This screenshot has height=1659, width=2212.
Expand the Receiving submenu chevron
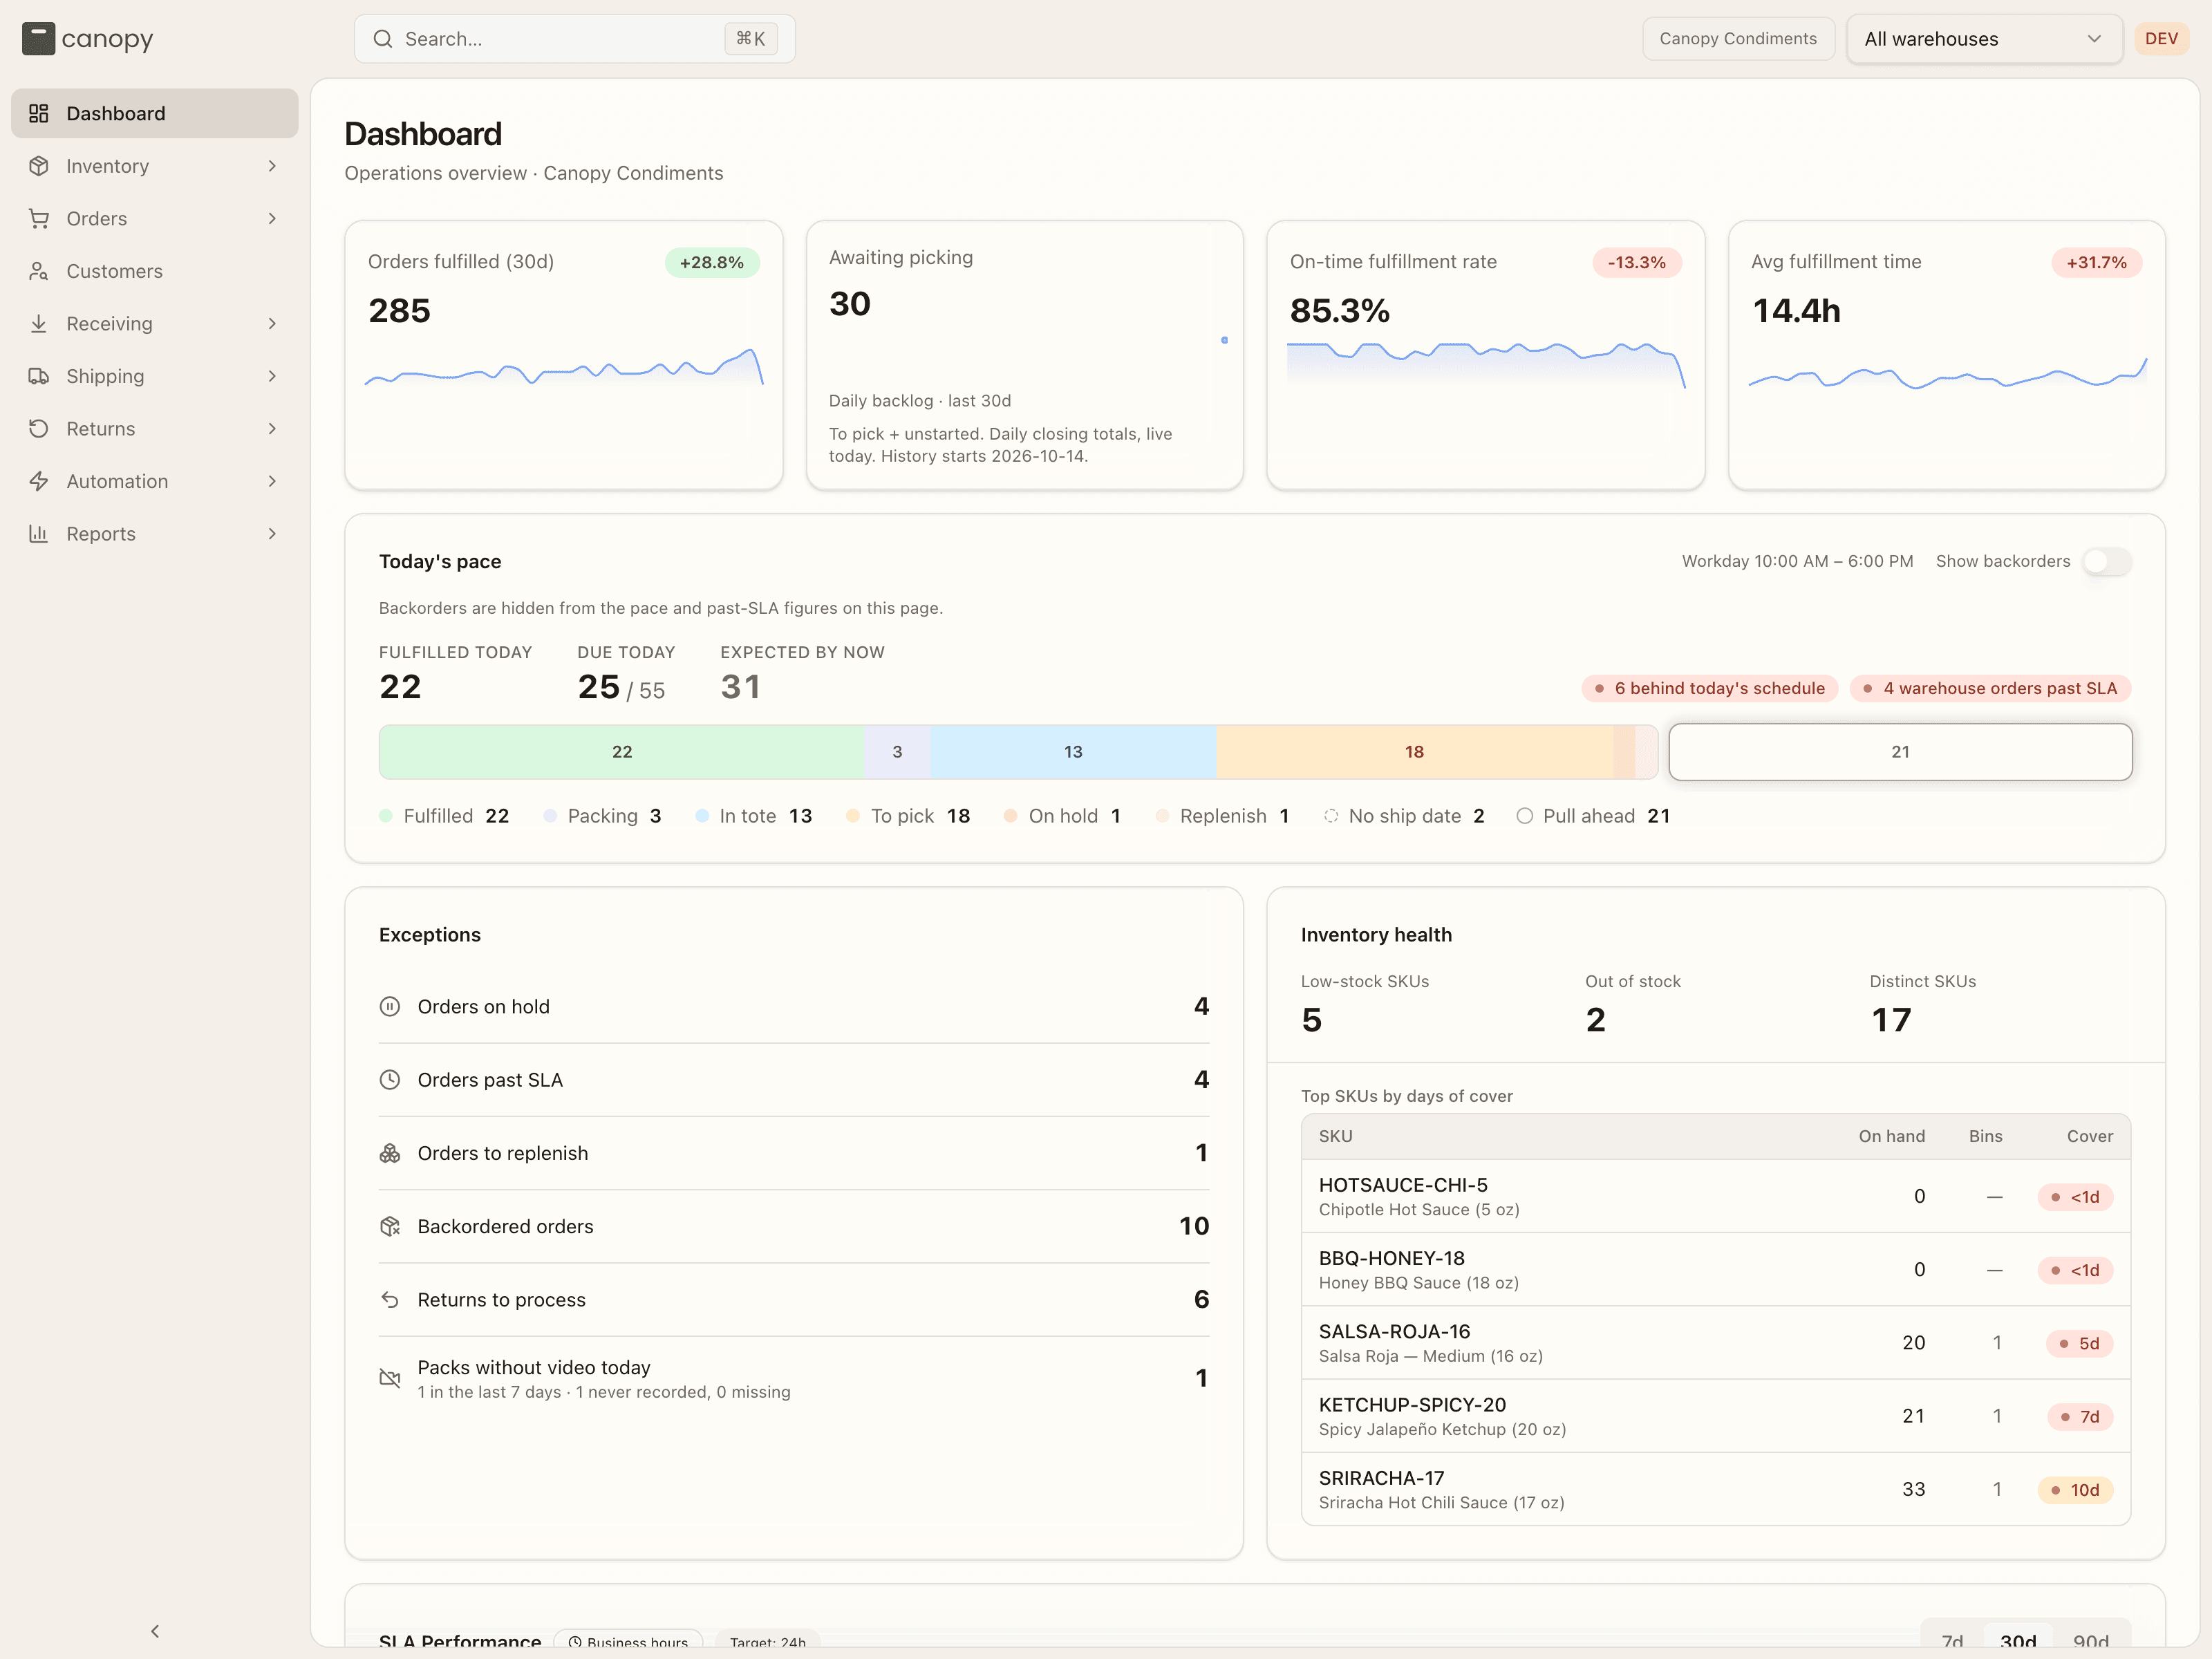tap(272, 323)
